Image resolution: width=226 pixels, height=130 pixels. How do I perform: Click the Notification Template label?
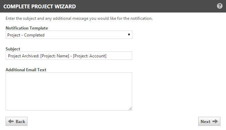click(27, 28)
